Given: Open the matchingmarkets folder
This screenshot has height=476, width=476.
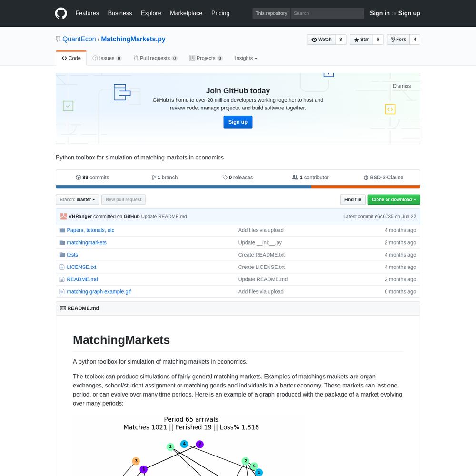Looking at the screenshot, I should click(87, 242).
